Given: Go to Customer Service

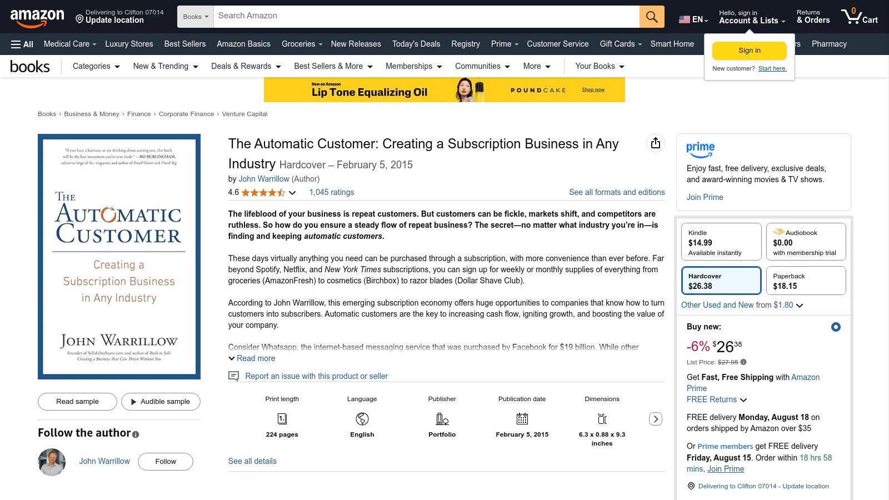Looking at the screenshot, I should point(558,44).
